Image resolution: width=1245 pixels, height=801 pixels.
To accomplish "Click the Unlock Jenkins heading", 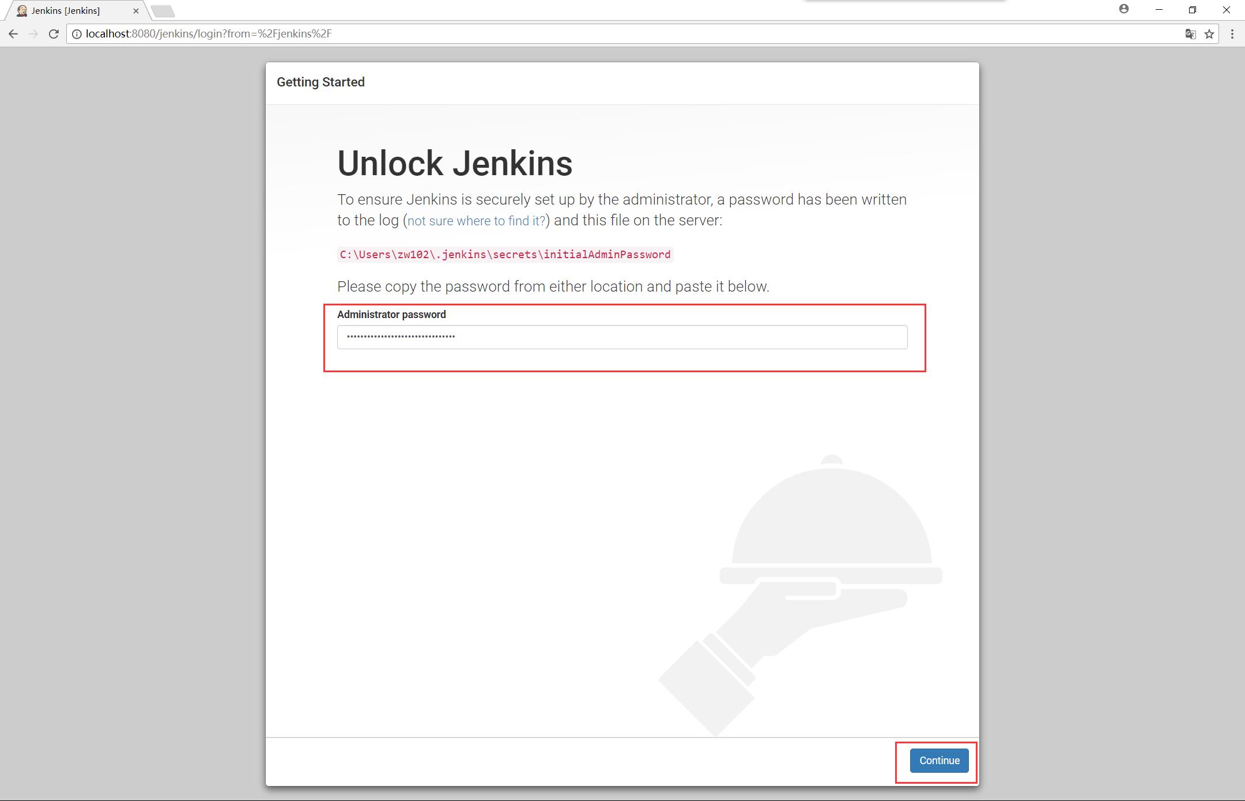I will click(x=455, y=163).
